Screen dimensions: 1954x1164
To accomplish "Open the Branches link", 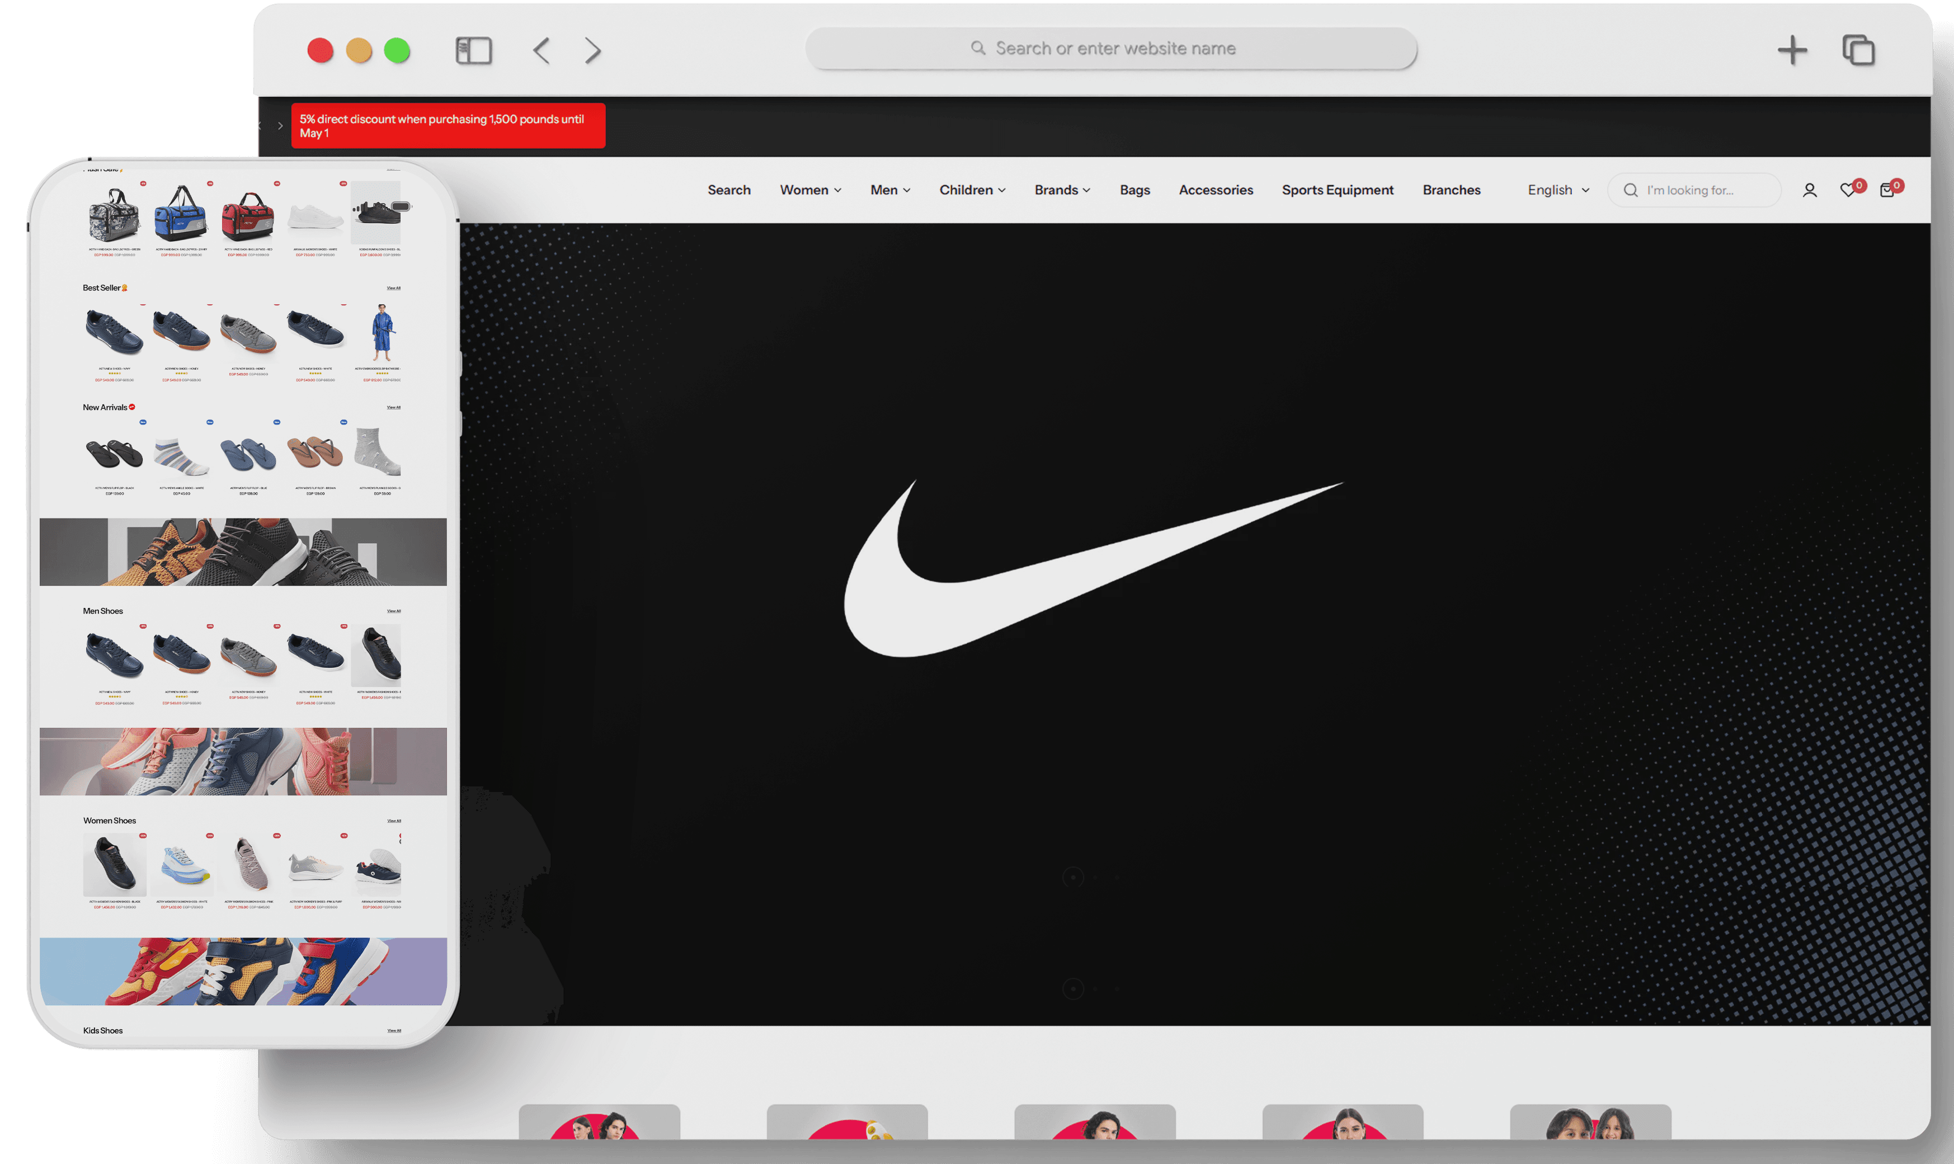I will 1451,191.
